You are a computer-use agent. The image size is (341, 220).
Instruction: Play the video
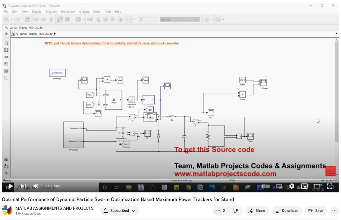(11, 186)
